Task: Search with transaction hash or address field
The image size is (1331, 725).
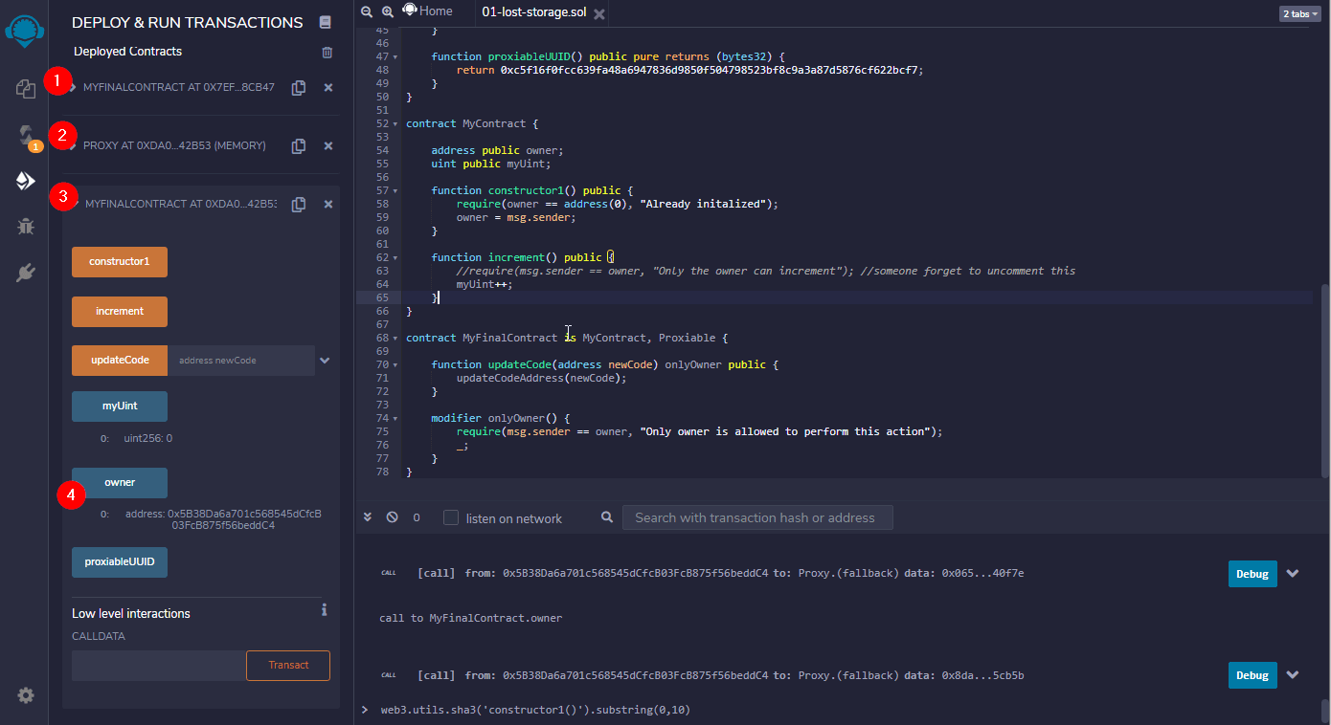Action: click(x=757, y=517)
